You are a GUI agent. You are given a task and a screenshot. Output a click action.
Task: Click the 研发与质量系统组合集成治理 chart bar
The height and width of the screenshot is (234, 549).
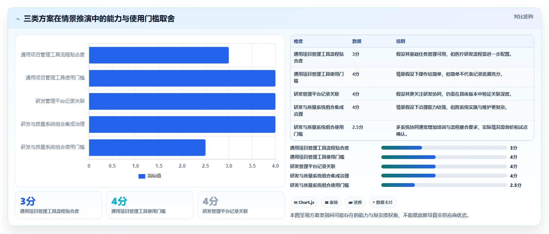pos(182,124)
